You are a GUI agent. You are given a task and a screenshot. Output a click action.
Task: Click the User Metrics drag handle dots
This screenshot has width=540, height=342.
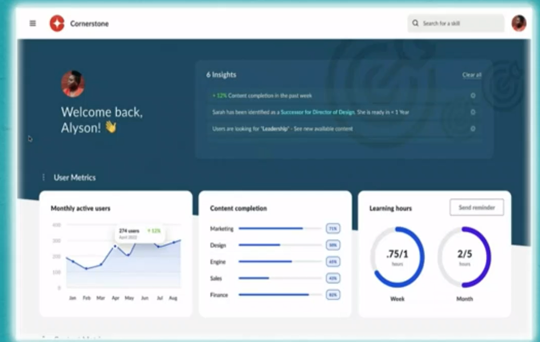[44, 177]
